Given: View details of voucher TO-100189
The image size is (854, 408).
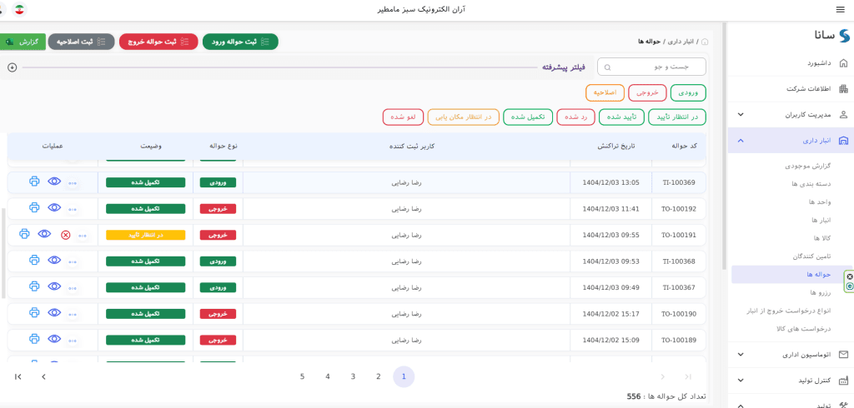Looking at the screenshot, I should (54, 339).
